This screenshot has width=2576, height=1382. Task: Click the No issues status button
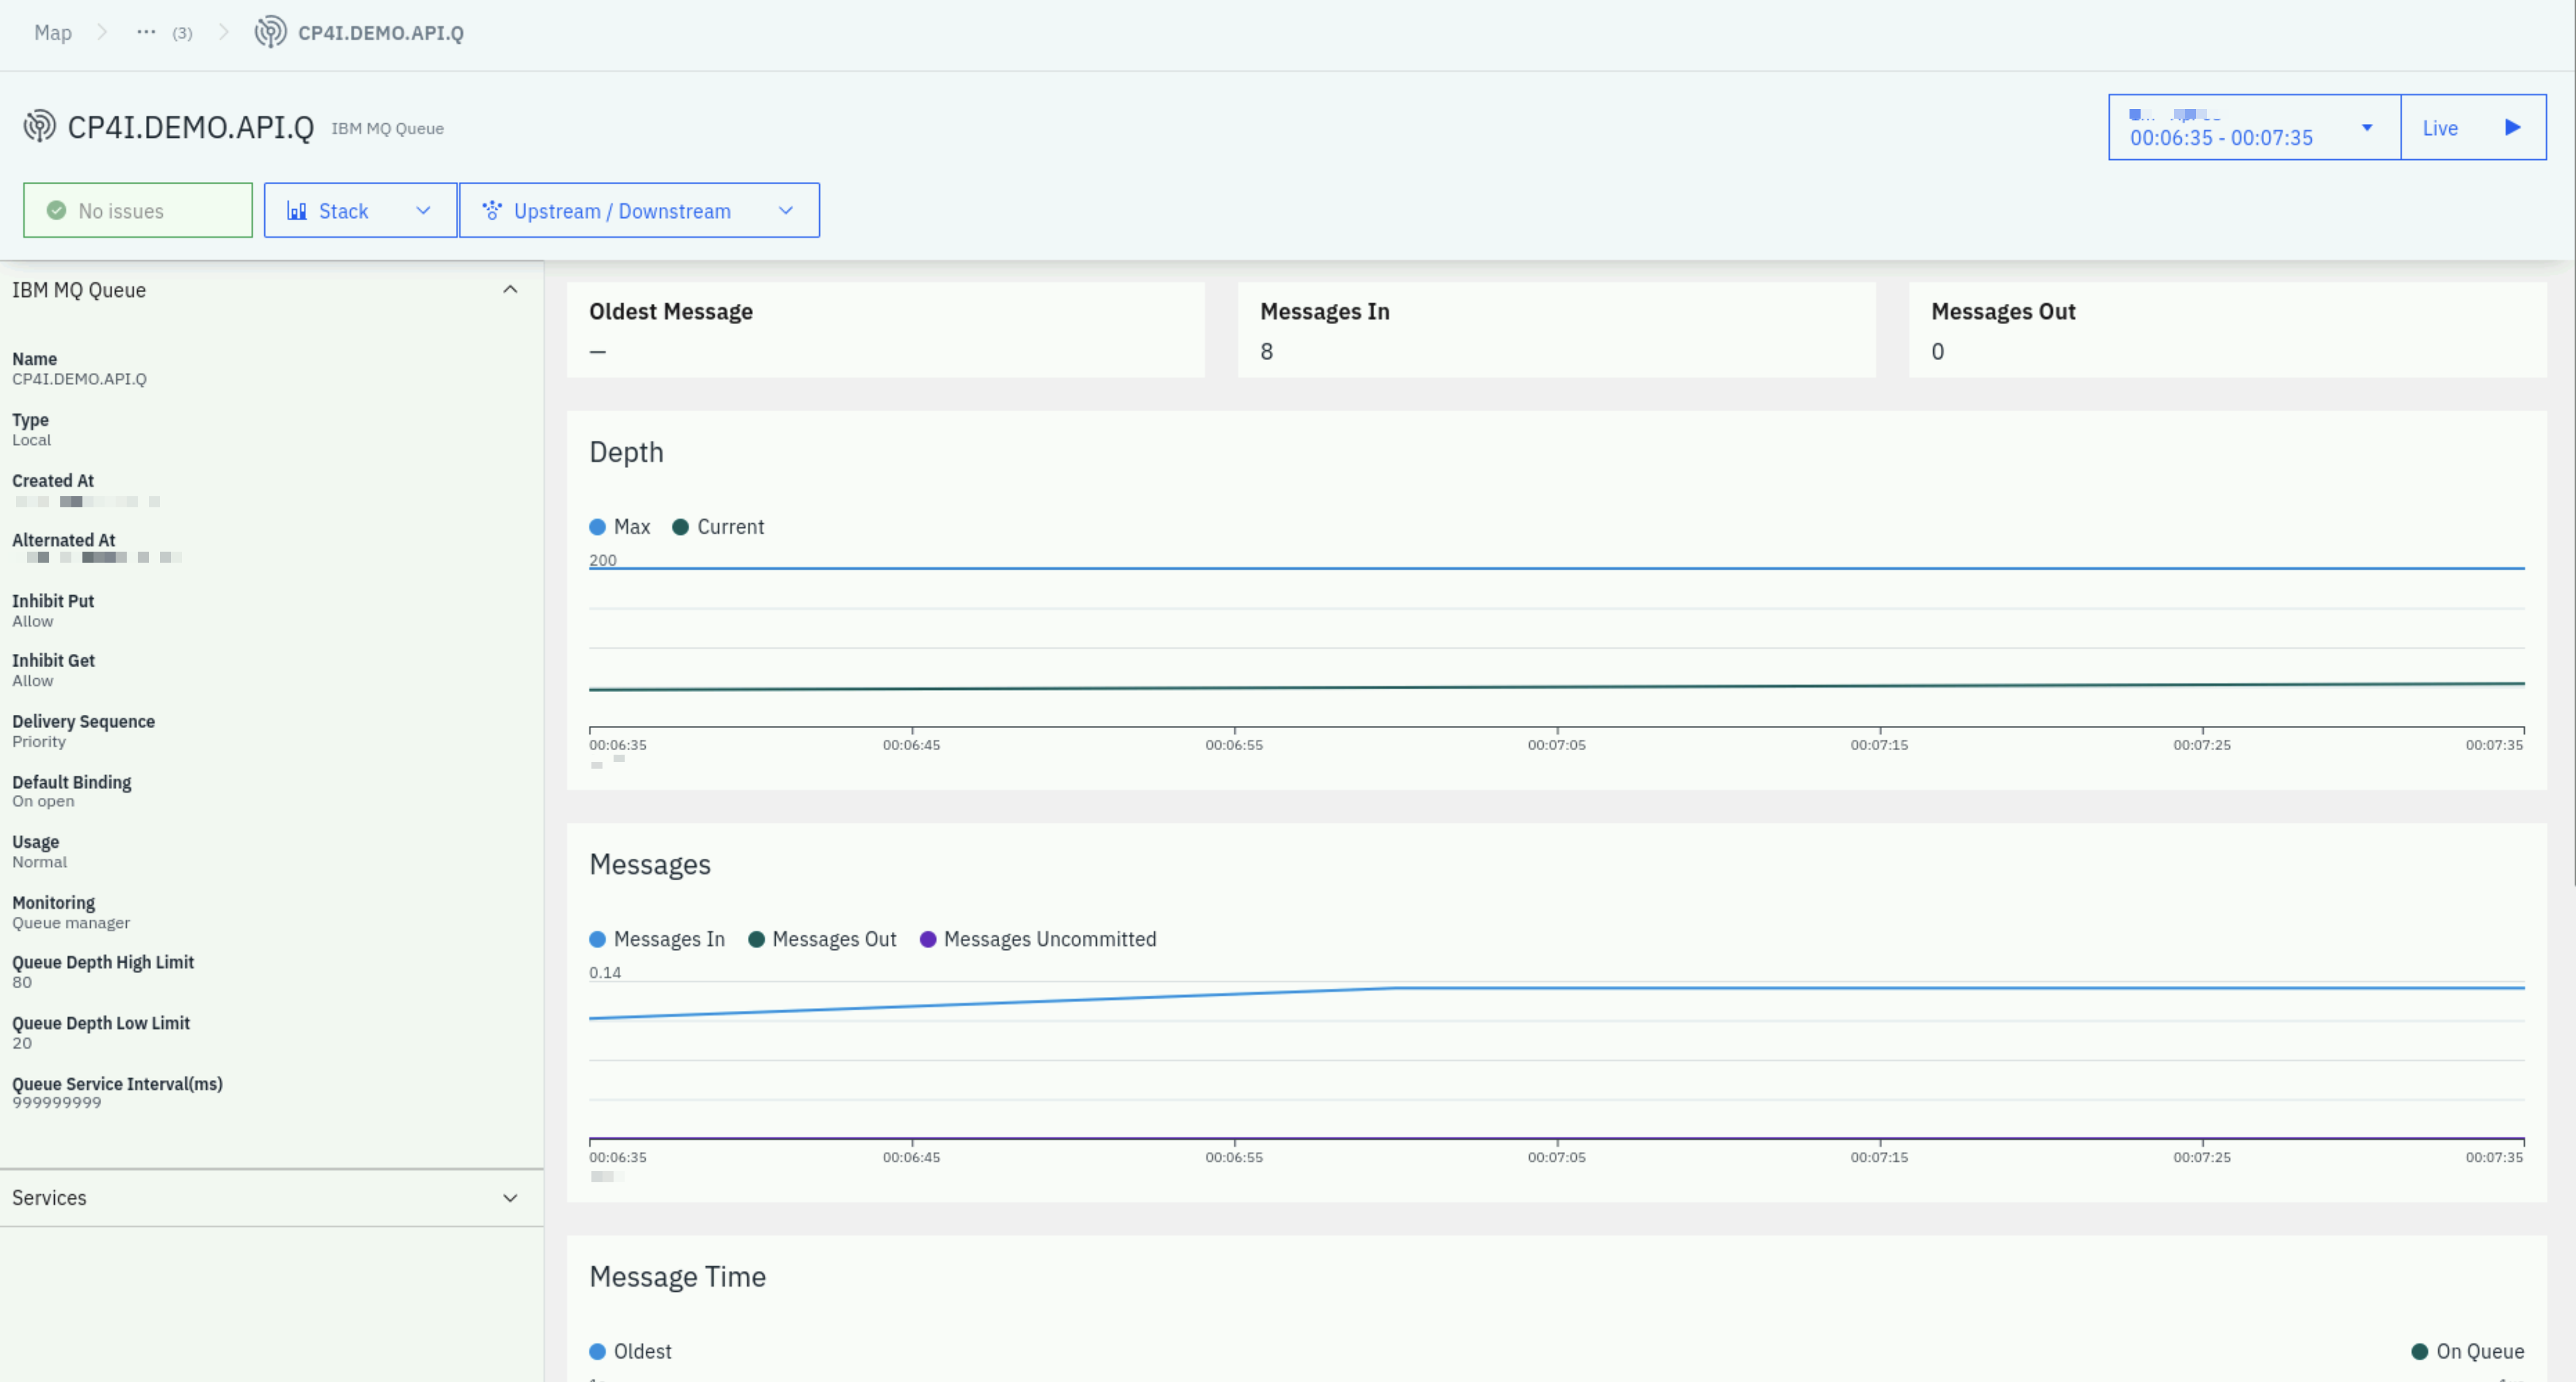pyautogui.click(x=138, y=210)
